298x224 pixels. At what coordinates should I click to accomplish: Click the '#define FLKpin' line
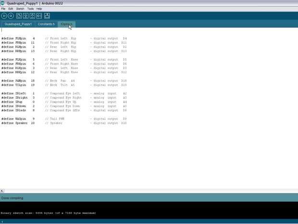(64, 60)
